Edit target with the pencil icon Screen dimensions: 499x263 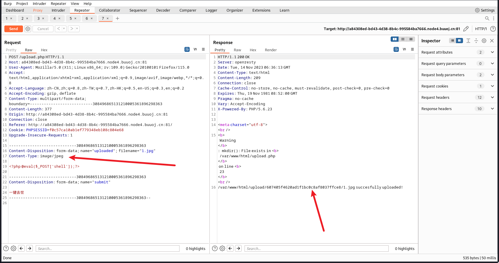(466, 29)
